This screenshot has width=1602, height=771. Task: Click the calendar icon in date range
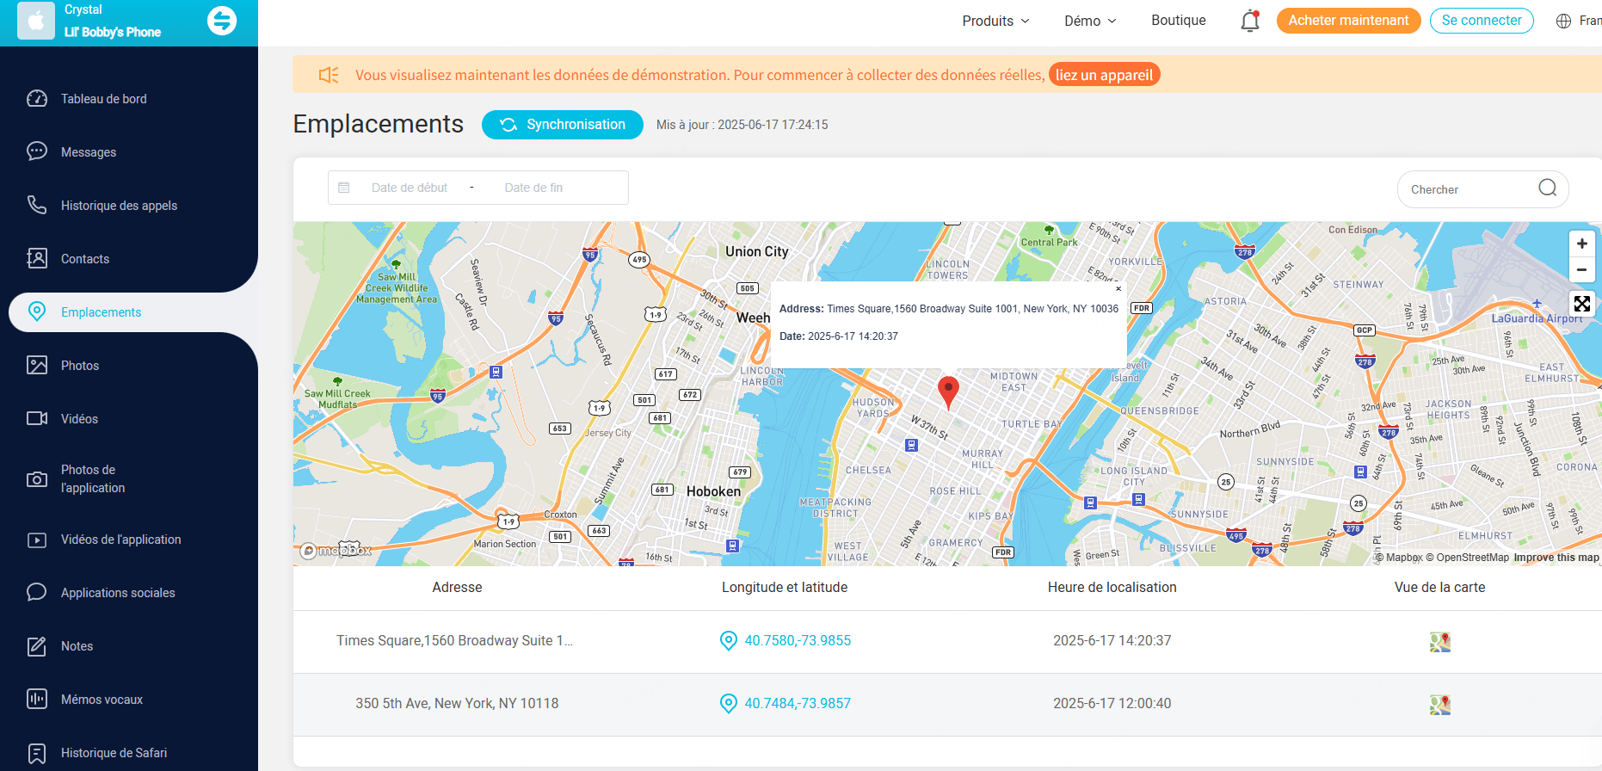pyautogui.click(x=344, y=188)
